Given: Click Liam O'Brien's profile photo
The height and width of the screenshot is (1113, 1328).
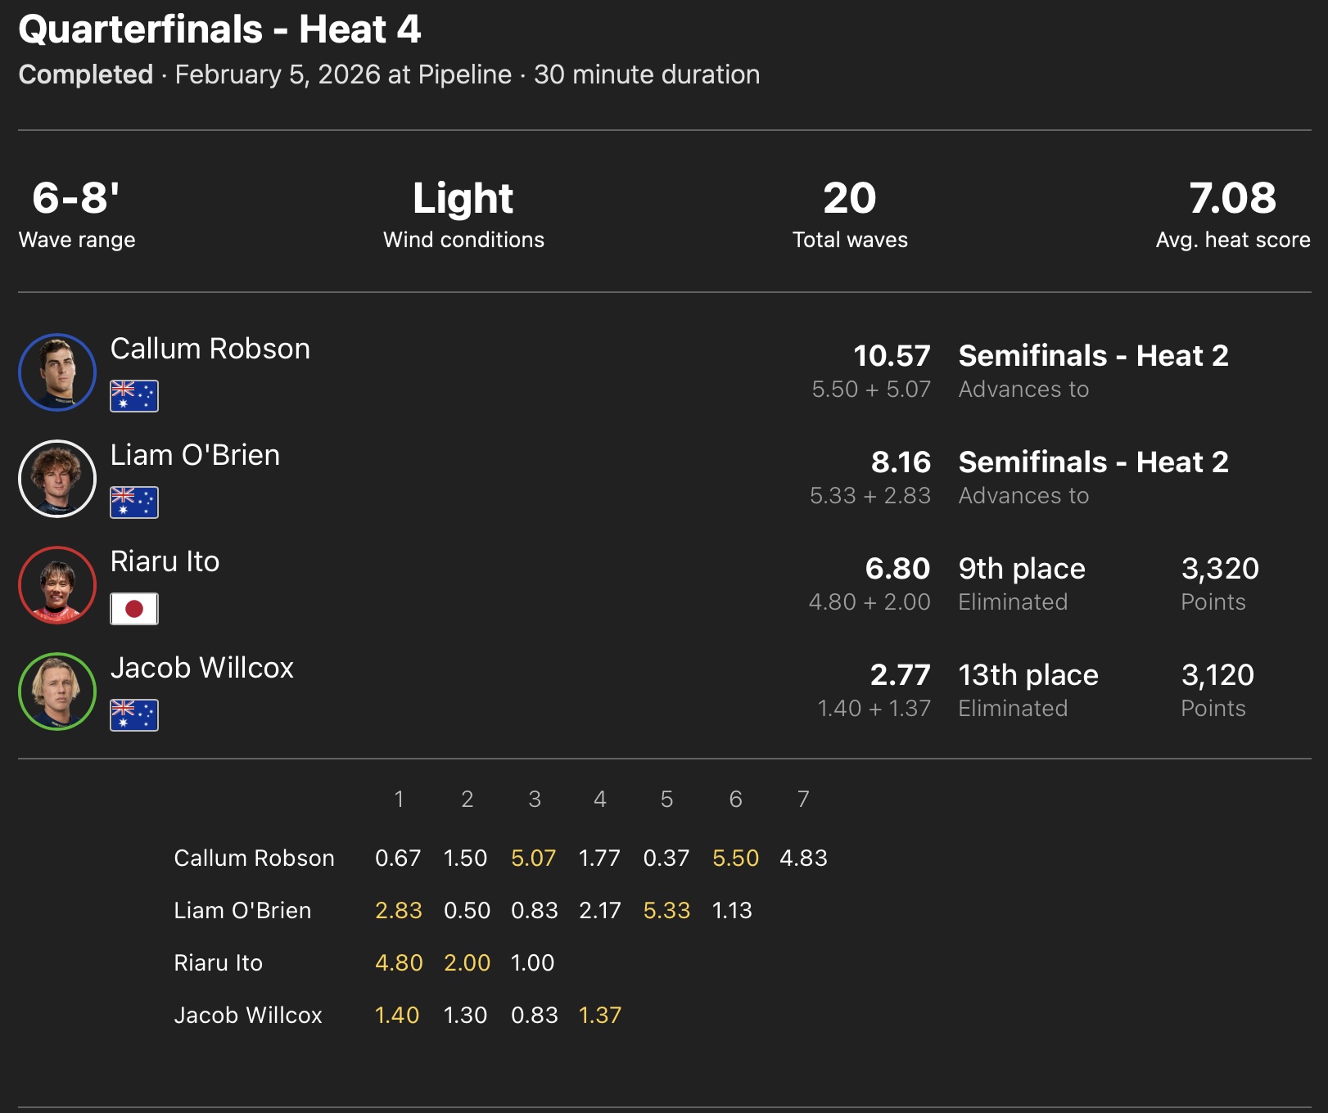Looking at the screenshot, I should coord(57,479).
